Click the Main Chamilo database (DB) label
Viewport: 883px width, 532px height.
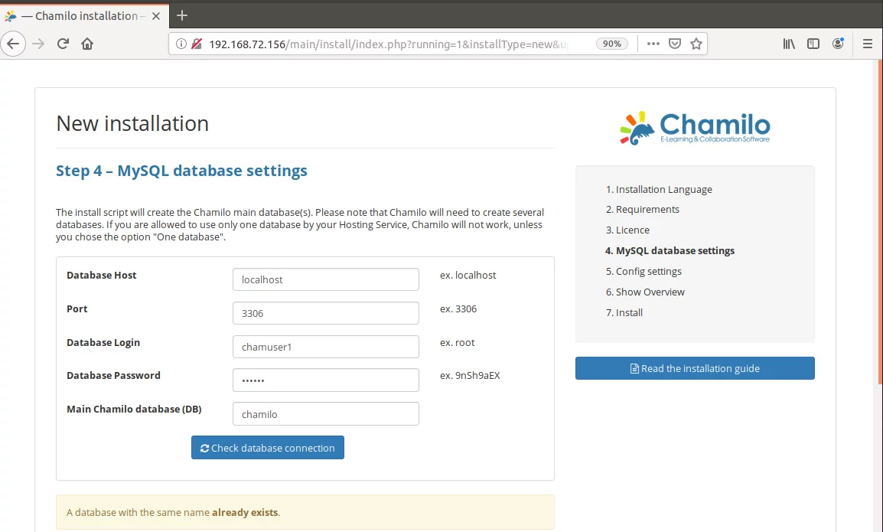(134, 410)
